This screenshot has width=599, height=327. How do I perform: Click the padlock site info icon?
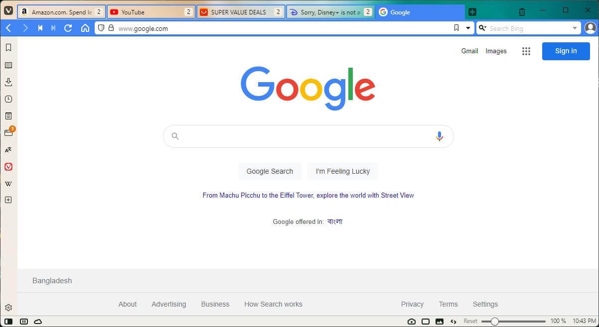pyautogui.click(x=111, y=28)
